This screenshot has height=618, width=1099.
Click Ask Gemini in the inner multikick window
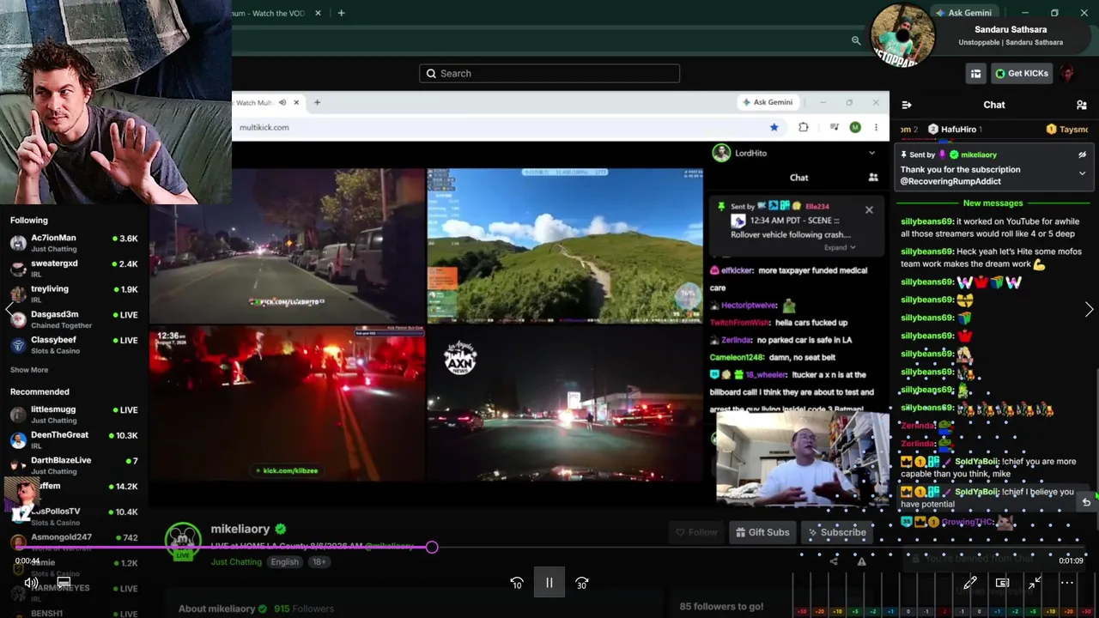coord(767,102)
